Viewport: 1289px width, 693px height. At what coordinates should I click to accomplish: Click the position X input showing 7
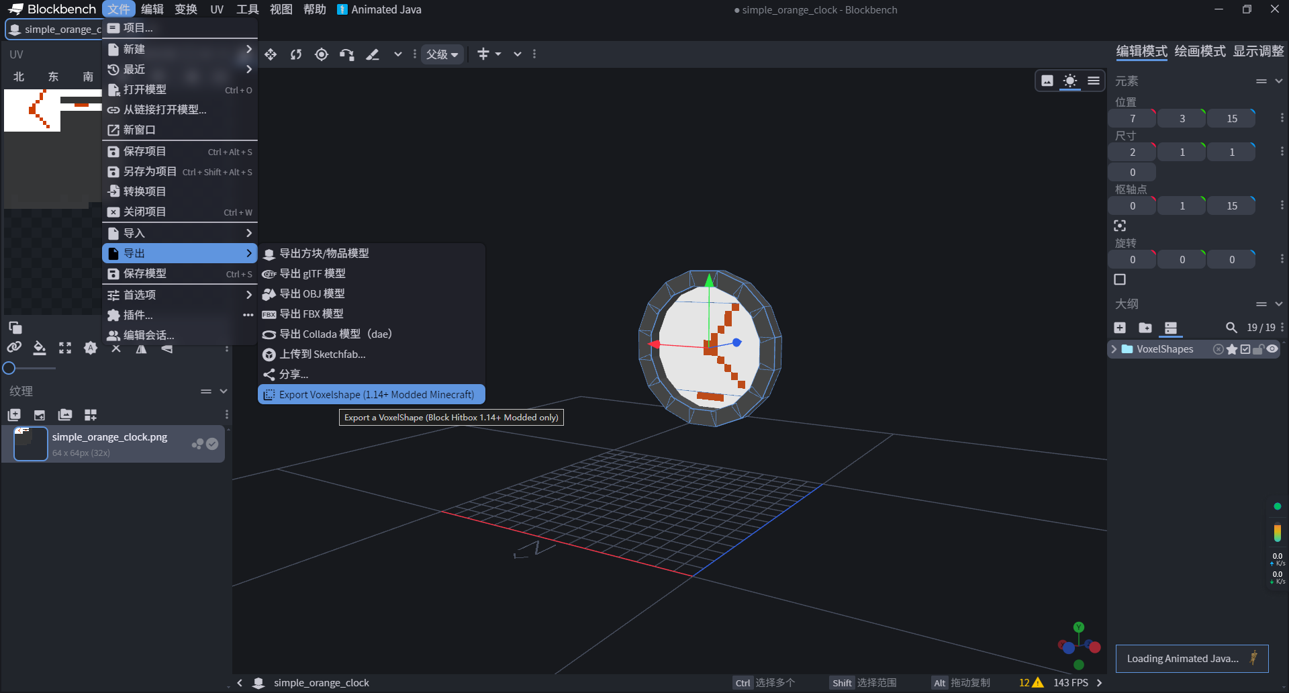(1133, 119)
